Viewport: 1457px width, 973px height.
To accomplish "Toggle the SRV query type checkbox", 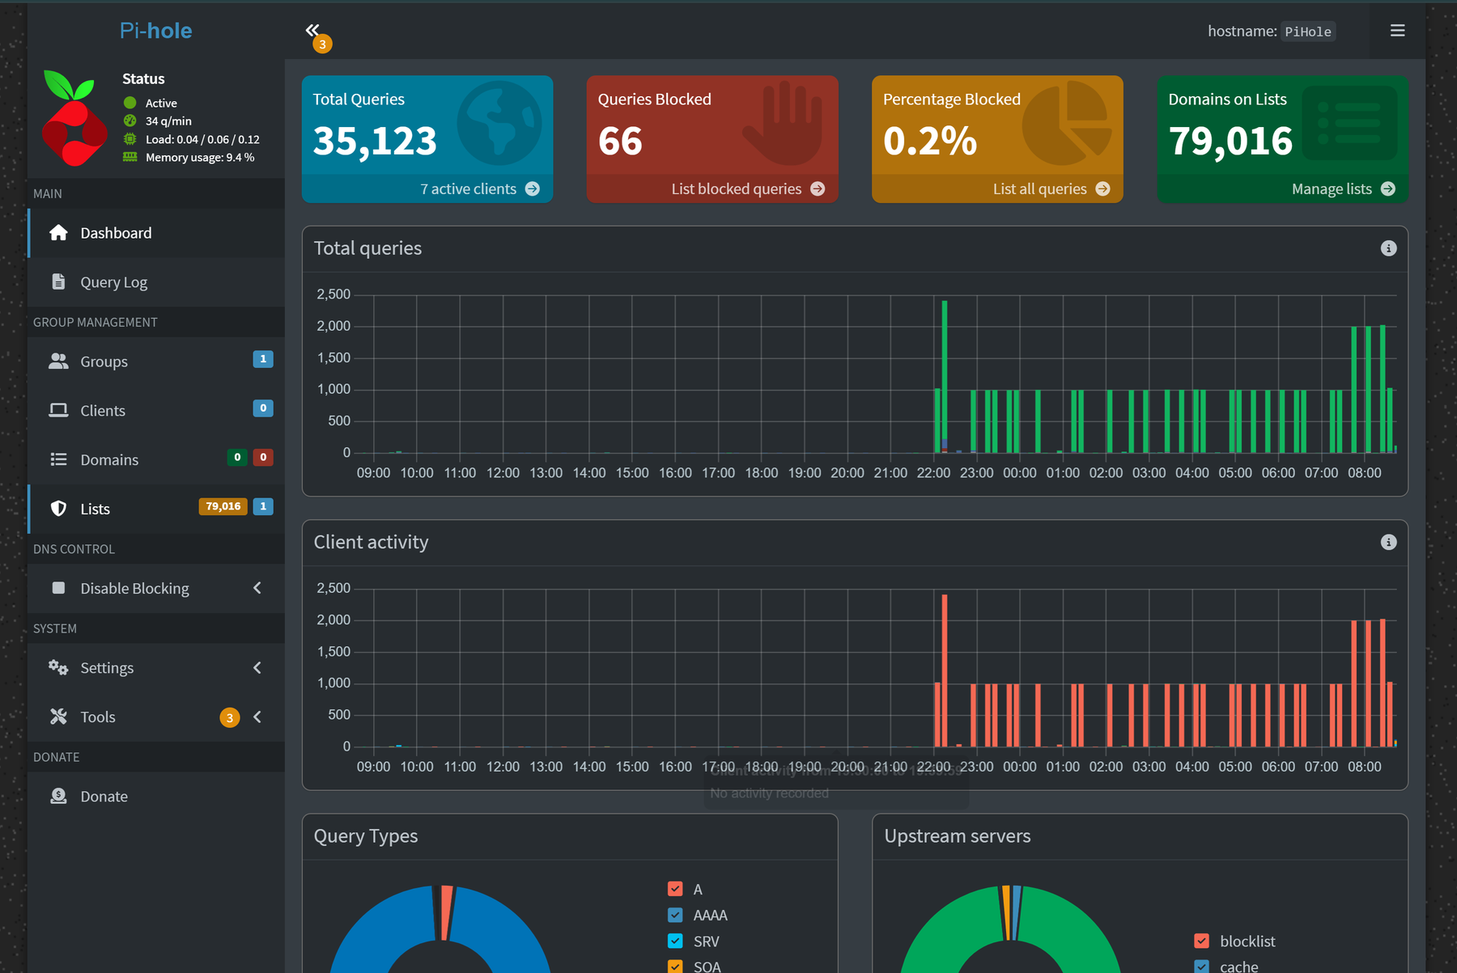I will coord(675,941).
